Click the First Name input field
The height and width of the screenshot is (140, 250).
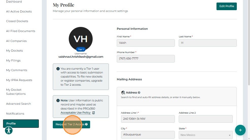coord(146,43)
